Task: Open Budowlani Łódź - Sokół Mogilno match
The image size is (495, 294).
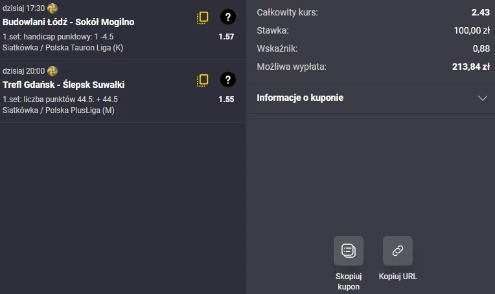Action: (x=69, y=22)
